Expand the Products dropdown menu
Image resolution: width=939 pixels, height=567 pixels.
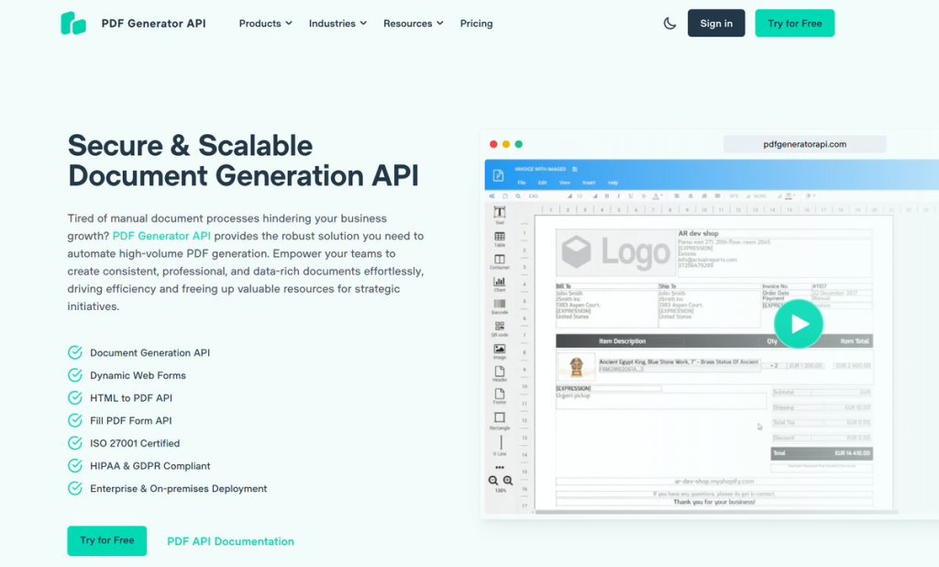click(265, 24)
